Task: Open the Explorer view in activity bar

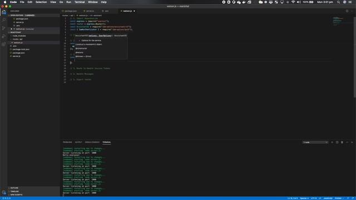Action: [x=4, y=12]
